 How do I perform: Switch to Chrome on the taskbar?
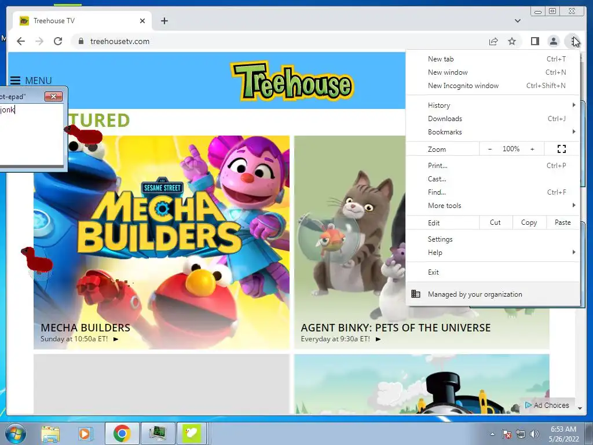(122, 433)
